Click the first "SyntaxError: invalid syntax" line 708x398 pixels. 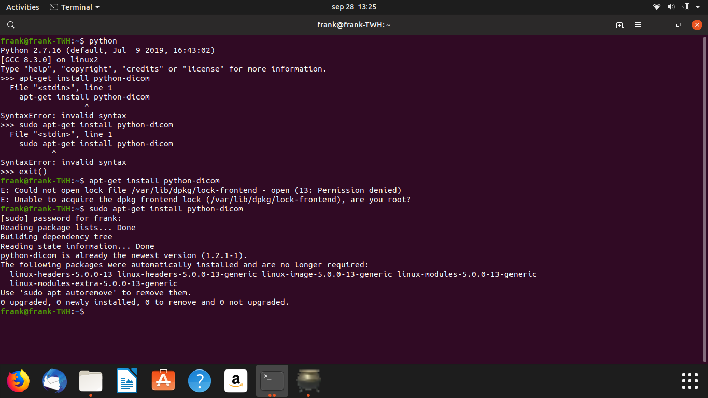(x=63, y=116)
